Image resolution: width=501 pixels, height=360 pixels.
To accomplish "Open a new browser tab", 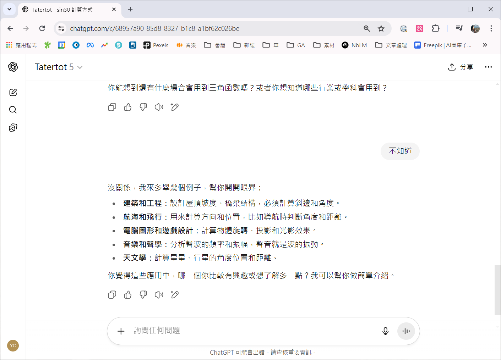I will (x=130, y=9).
